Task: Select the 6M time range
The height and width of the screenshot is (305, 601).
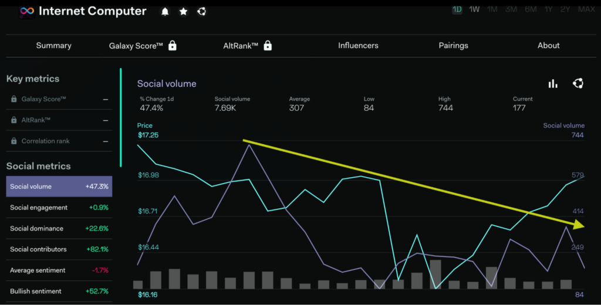Action: pos(531,9)
